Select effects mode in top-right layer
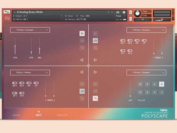This screenshot has width=177, height=133. pos(95,40)
